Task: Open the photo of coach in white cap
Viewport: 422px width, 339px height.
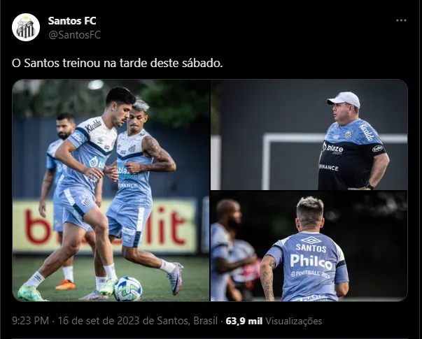Action: (309, 135)
